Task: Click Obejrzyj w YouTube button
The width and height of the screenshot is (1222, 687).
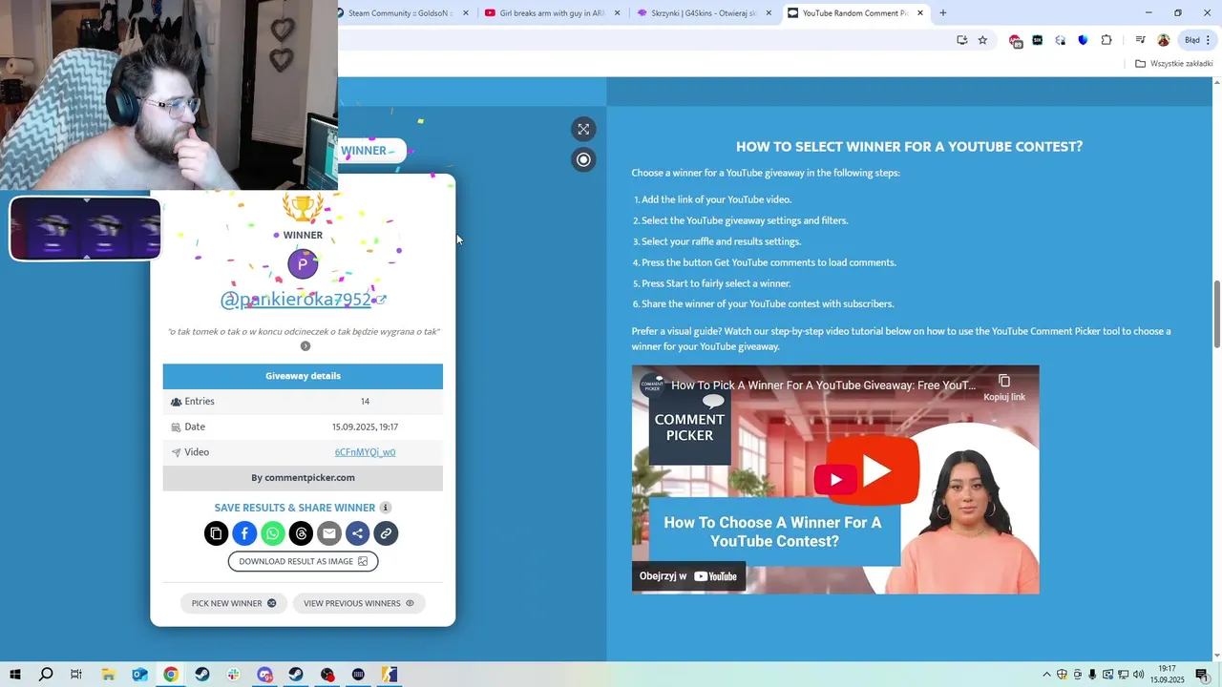Action: tap(688, 576)
